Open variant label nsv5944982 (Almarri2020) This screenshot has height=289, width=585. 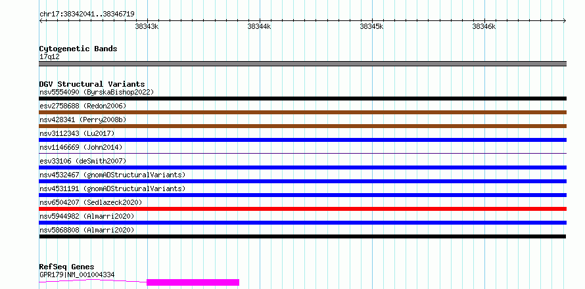click(x=87, y=216)
